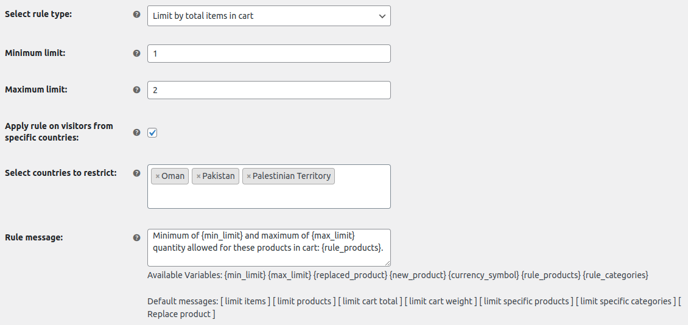
Task: Insert the 'limit products' default message
Action: [x=305, y=301]
